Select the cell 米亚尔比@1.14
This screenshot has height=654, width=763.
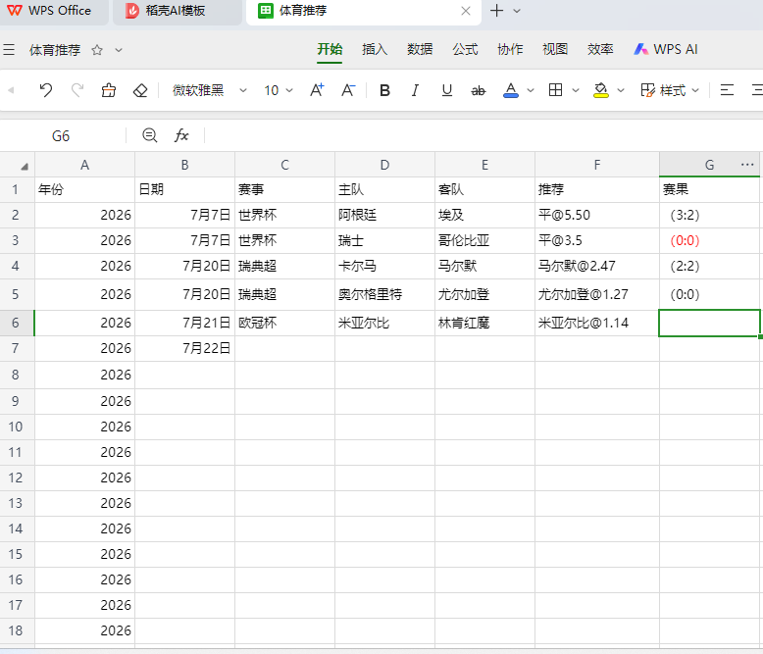coord(597,324)
